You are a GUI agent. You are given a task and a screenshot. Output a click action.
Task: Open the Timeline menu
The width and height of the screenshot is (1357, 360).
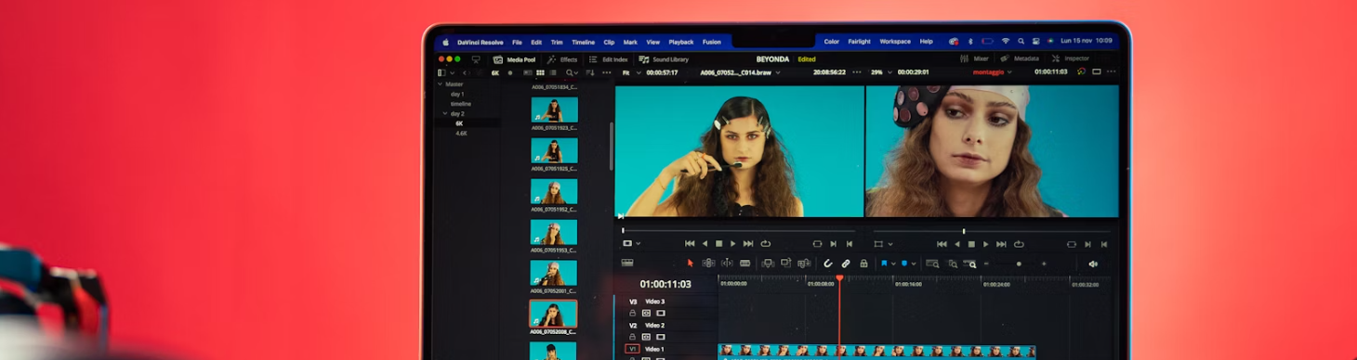(583, 42)
